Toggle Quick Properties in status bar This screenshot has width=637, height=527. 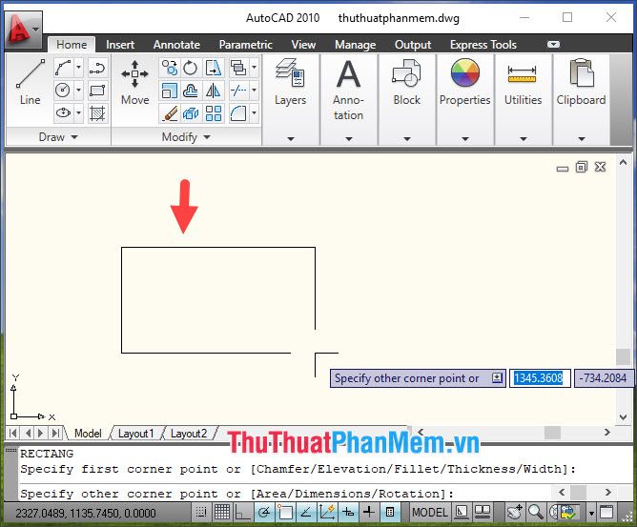(x=390, y=512)
